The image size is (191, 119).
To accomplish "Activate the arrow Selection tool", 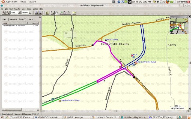I will pos(69,13).
